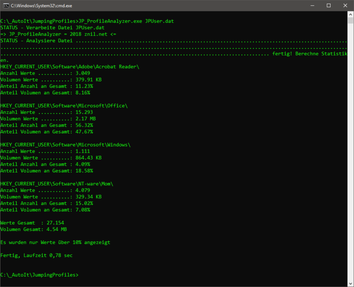Click the scrollbar down arrow
This screenshot has width=354, height=287.
coord(350,283)
